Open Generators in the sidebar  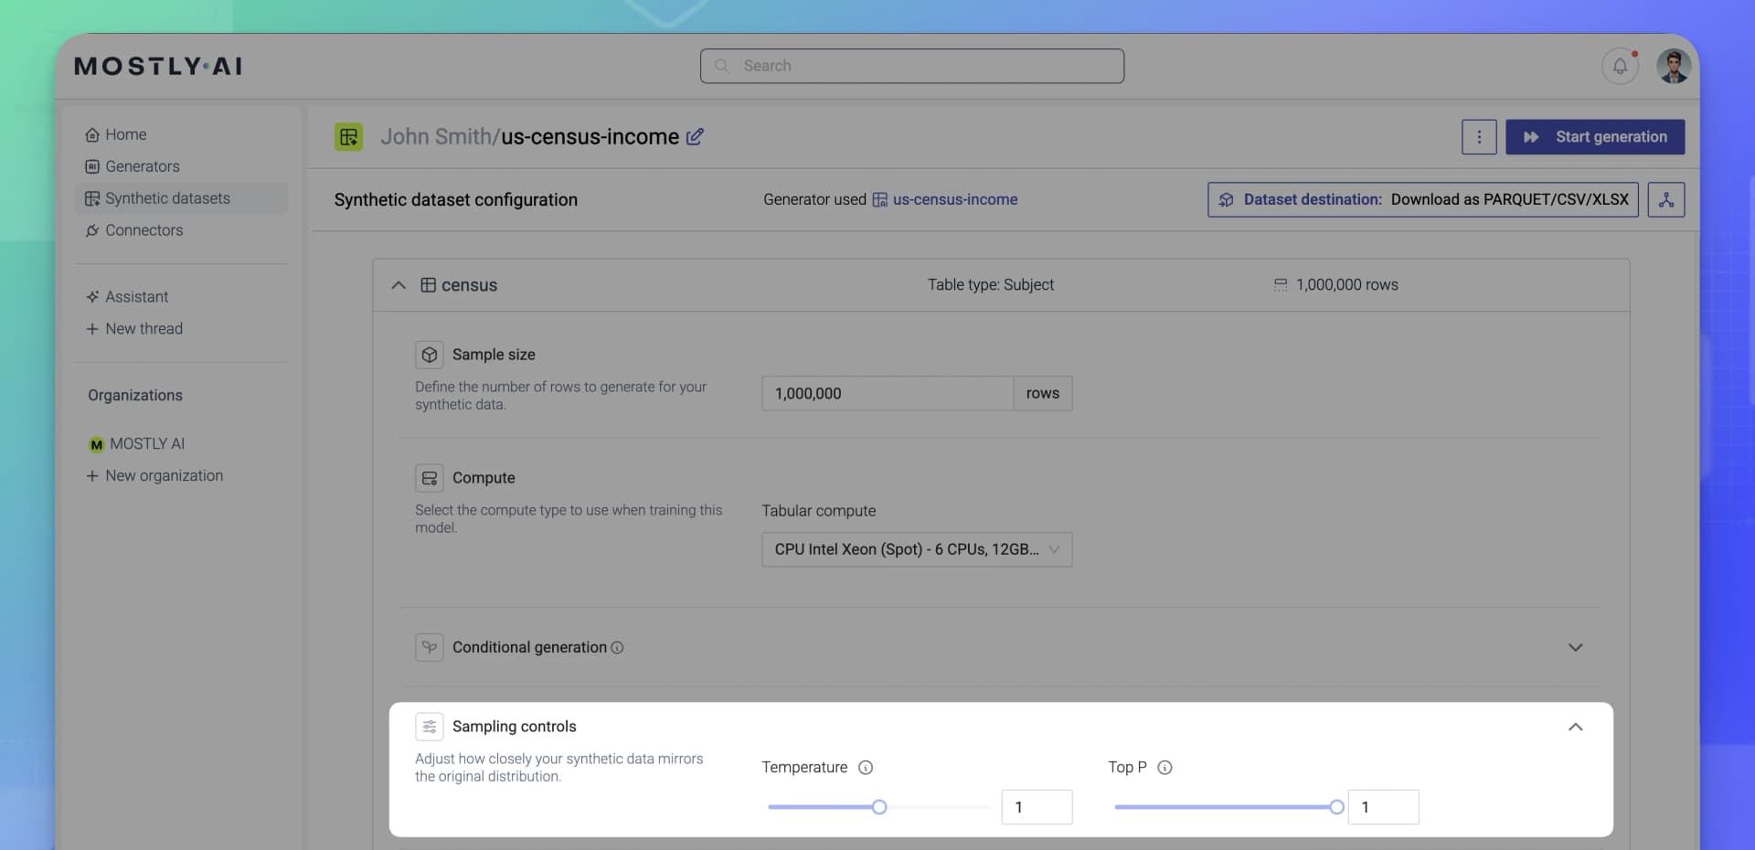point(142,166)
